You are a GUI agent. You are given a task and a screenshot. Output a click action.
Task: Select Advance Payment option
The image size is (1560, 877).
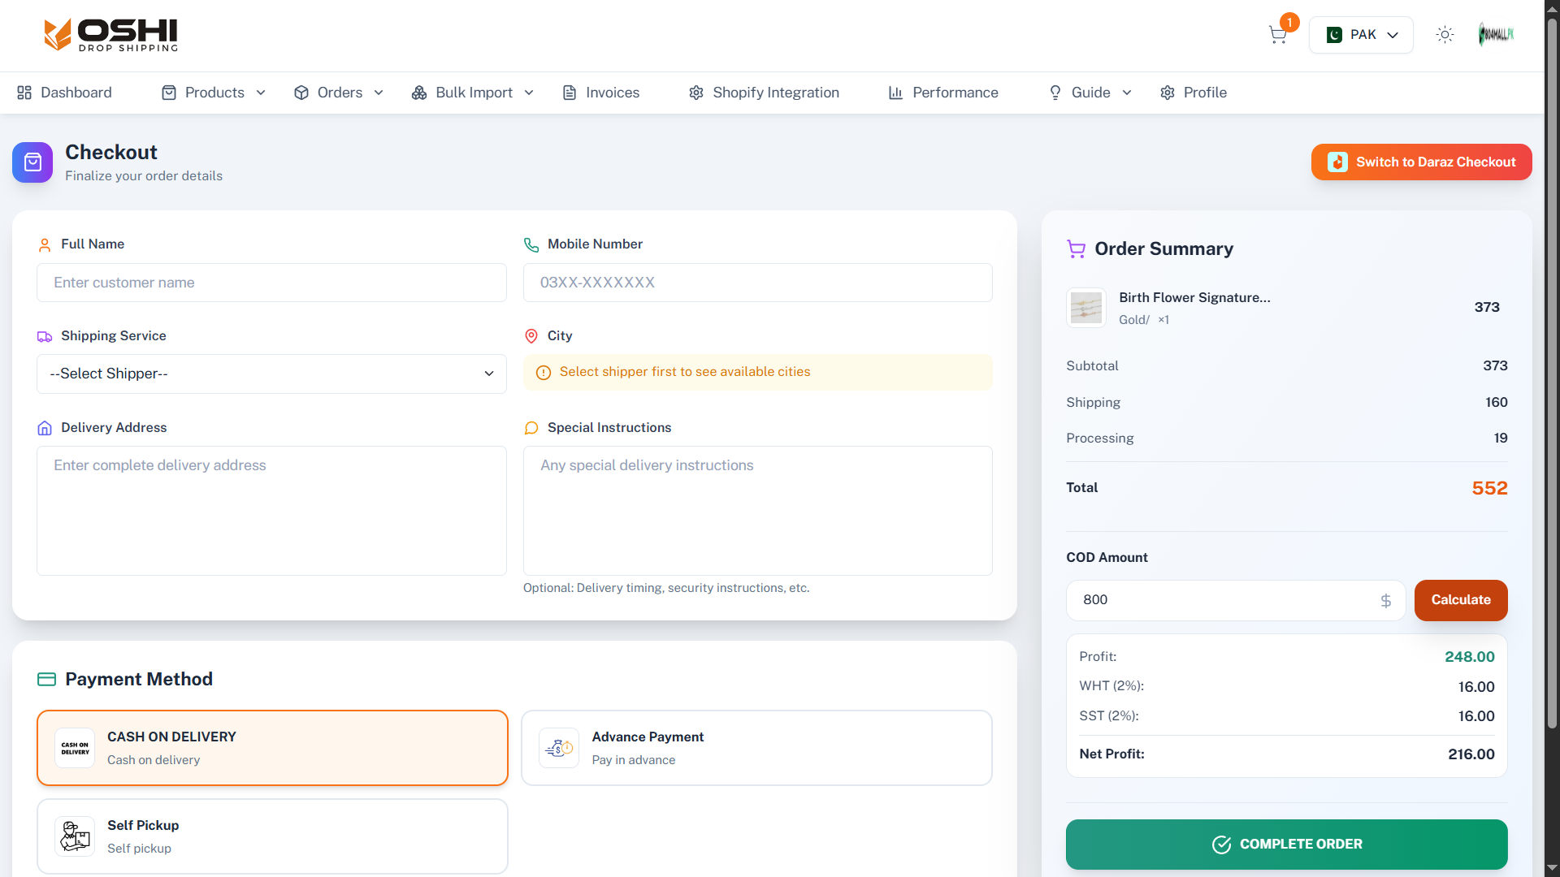(756, 748)
